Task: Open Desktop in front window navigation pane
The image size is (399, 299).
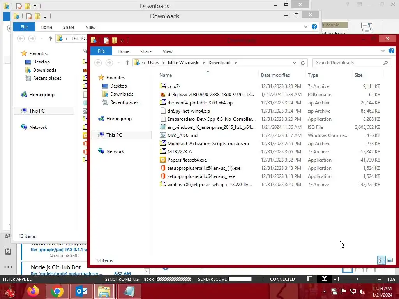Action: [118, 86]
